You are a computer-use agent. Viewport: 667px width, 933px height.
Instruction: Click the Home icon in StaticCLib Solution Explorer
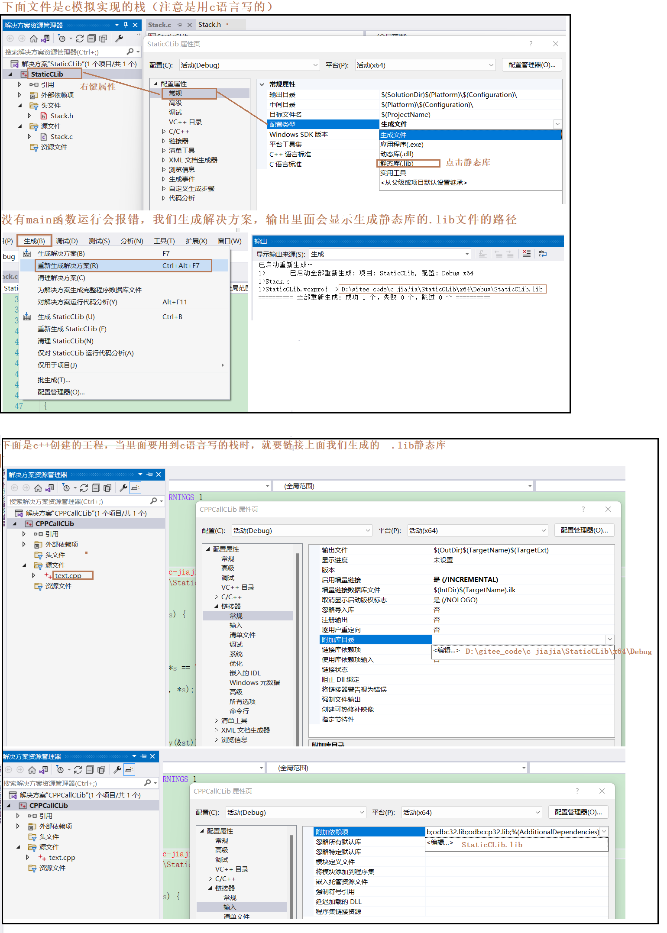pyautogui.click(x=34, y=39)
